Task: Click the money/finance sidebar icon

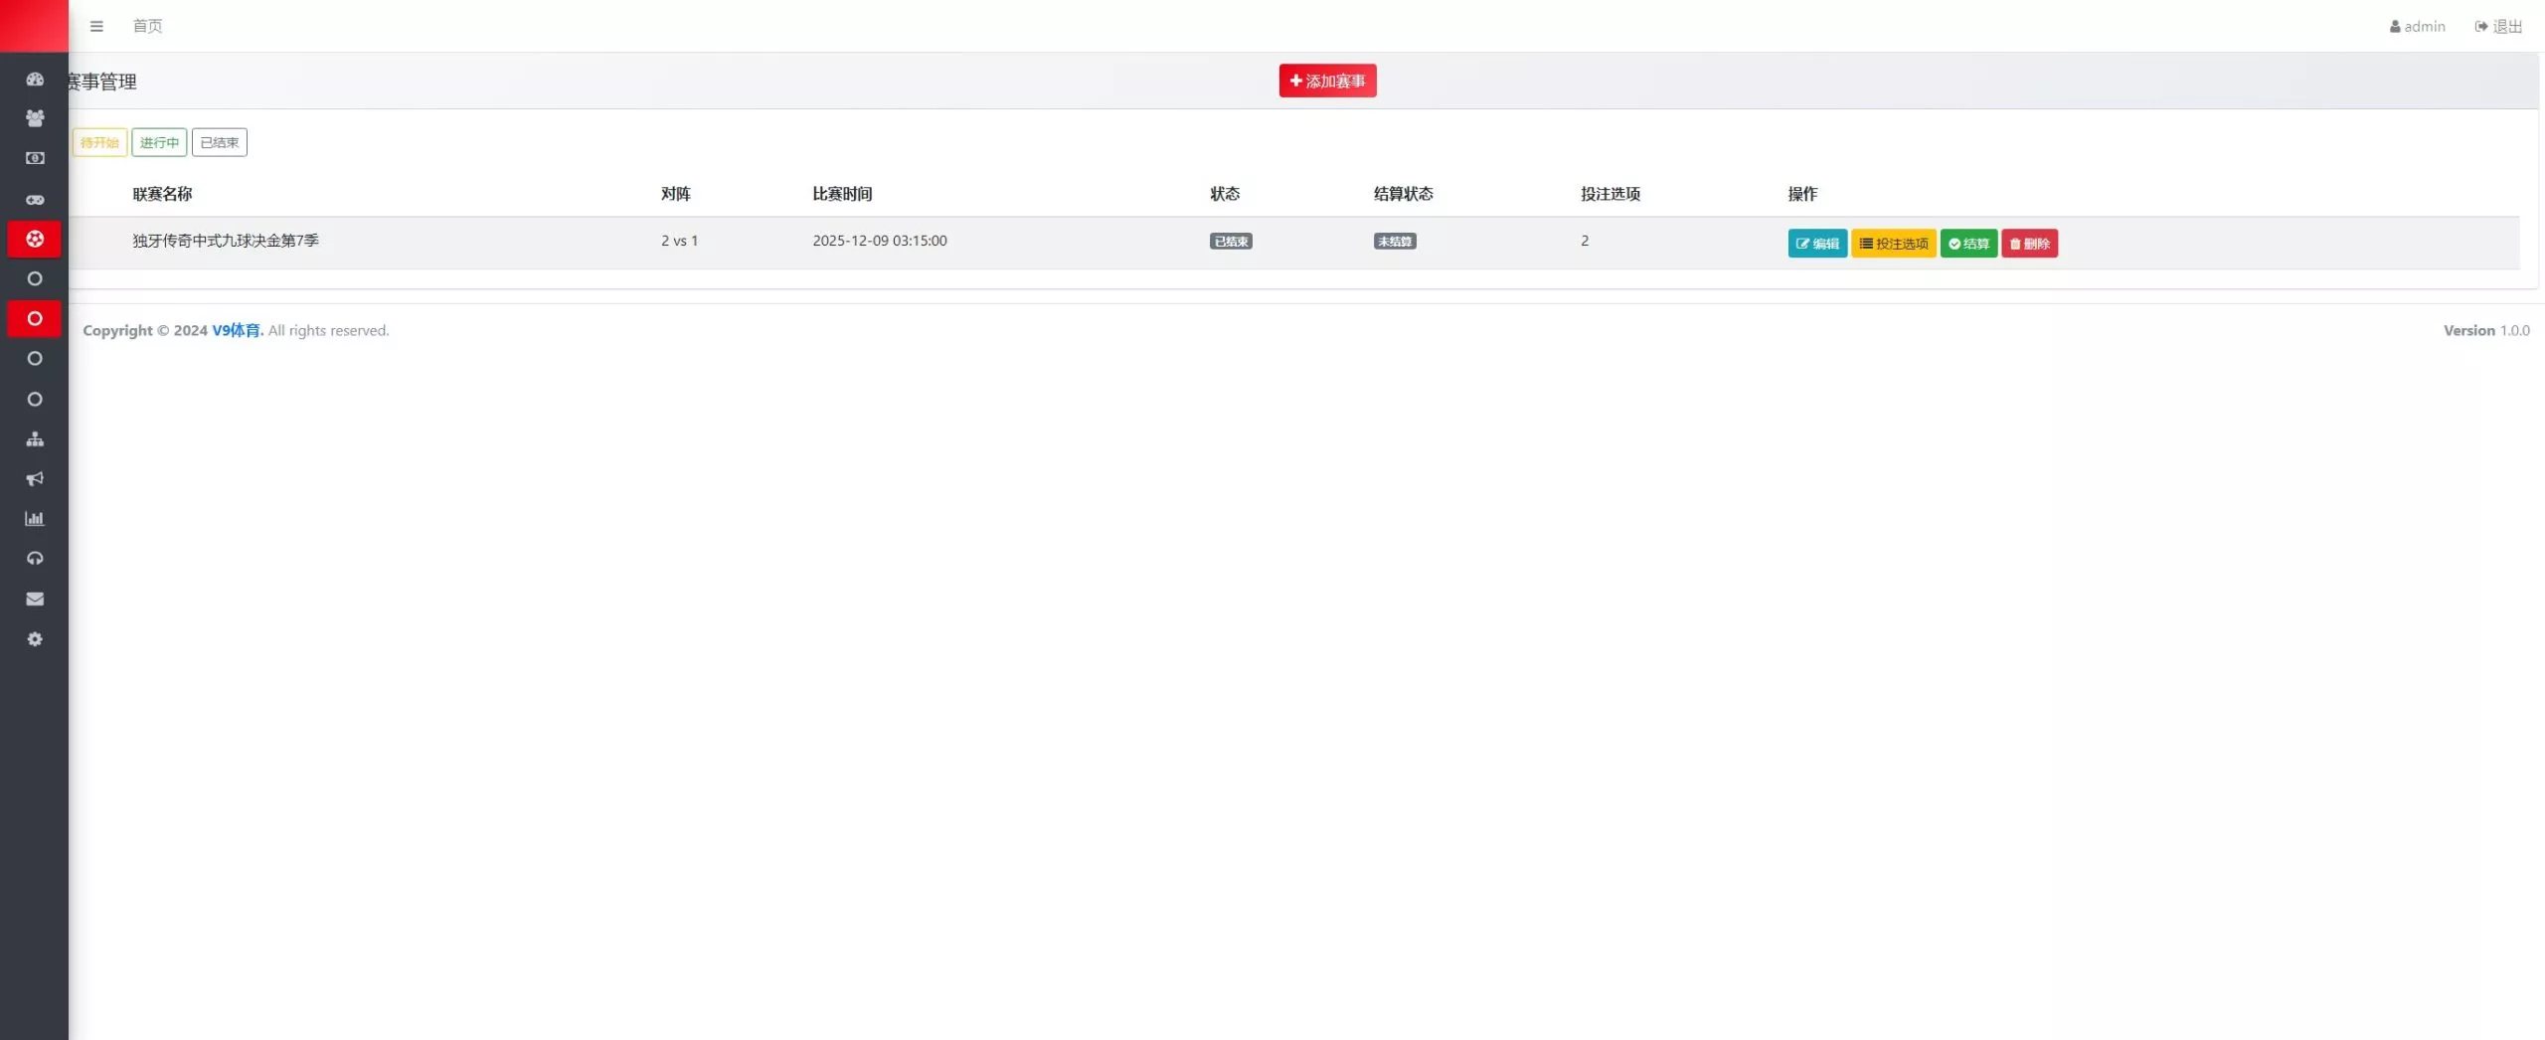Action: click(x=35, y=158)
